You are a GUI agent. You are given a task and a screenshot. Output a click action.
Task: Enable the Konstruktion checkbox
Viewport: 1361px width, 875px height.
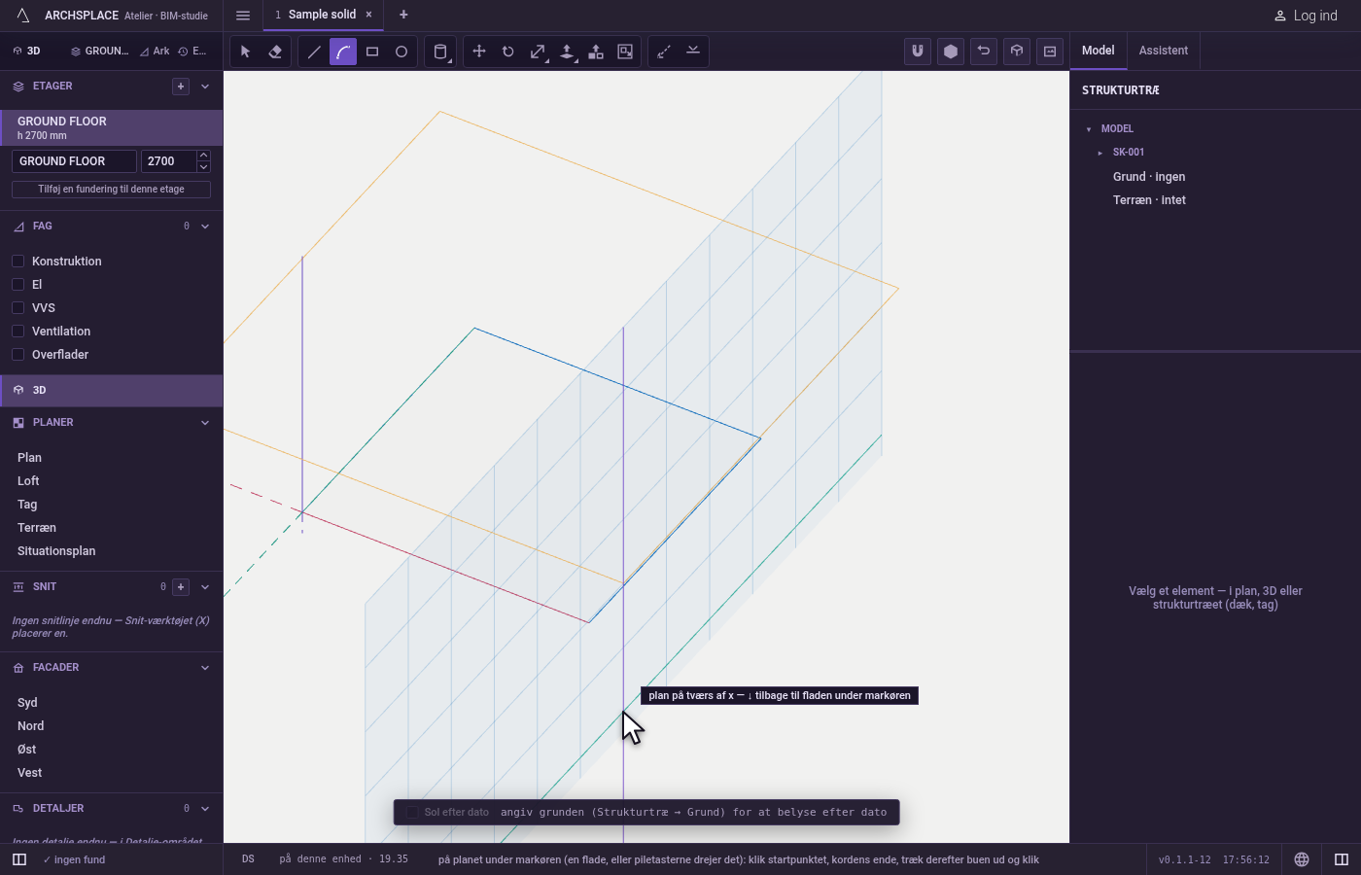point(17,261)
